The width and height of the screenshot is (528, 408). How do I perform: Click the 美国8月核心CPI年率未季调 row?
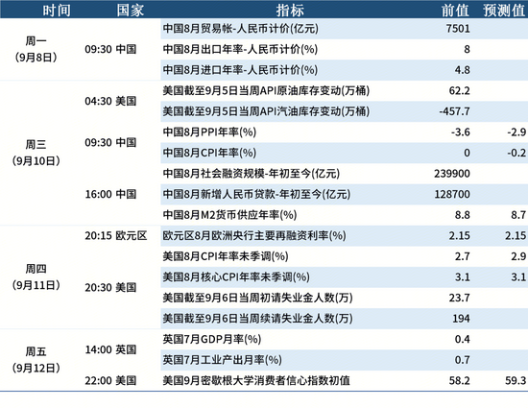point(344,277)
